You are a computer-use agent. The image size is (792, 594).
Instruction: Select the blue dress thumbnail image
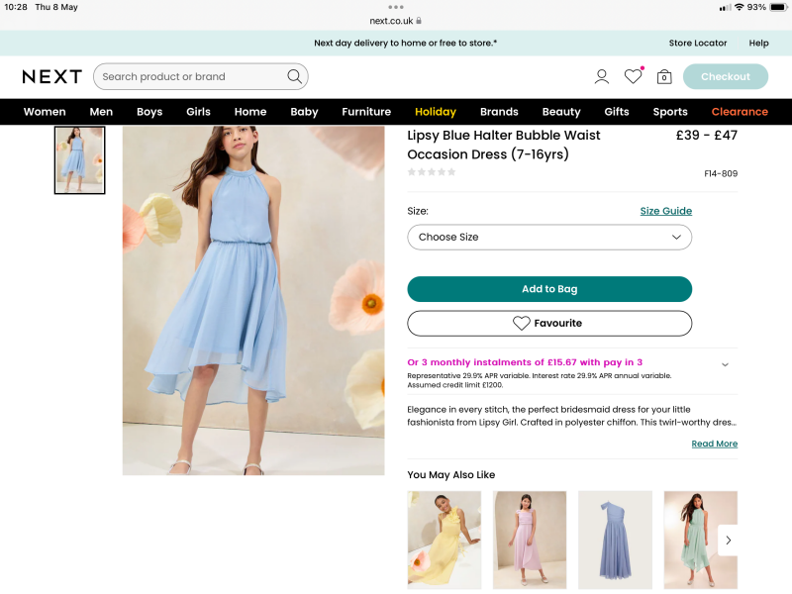(x=80, y=160)
